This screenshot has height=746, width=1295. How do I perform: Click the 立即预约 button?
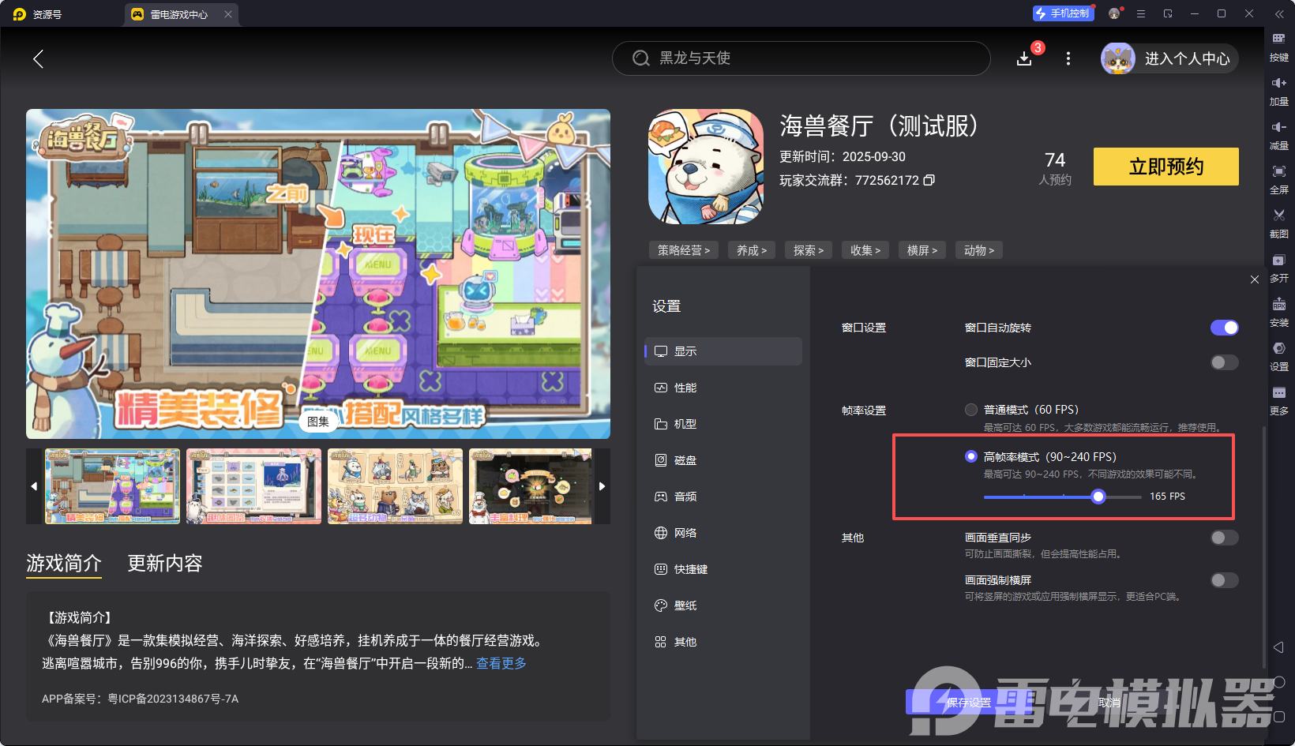click(1165, 167)
